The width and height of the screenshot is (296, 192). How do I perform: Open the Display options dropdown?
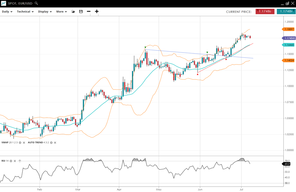pos(45,12)
